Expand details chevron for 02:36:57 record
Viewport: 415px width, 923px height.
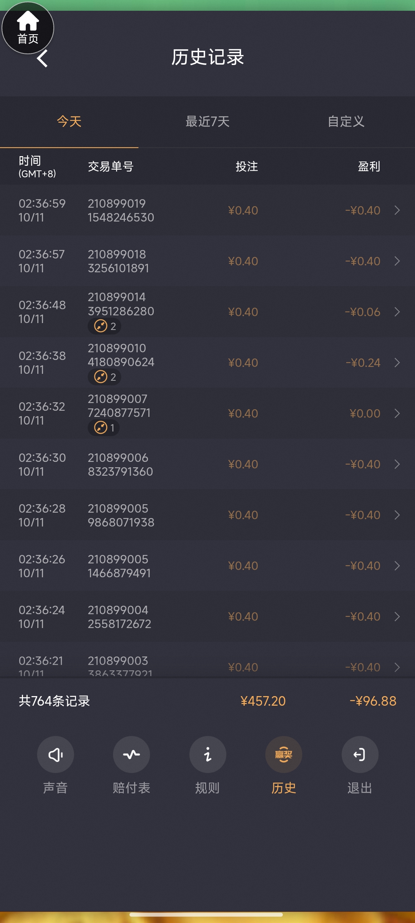click(397, 261)
